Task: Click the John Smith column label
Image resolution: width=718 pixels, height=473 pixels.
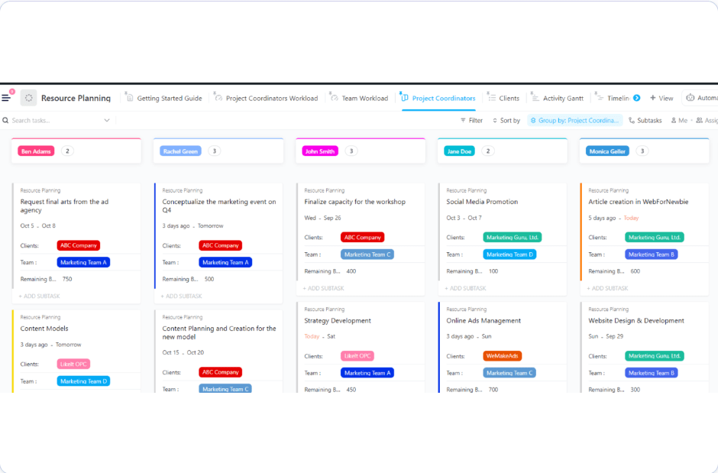Action: (320, 151)
